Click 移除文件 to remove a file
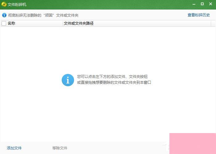 (60, 148)
